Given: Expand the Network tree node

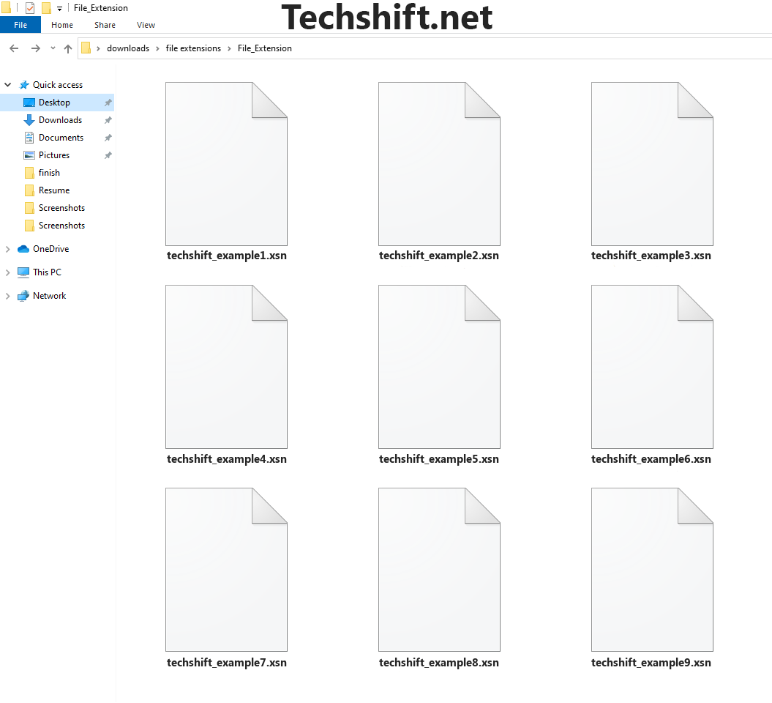Looking at the screenshot, I should click(8, 296).
